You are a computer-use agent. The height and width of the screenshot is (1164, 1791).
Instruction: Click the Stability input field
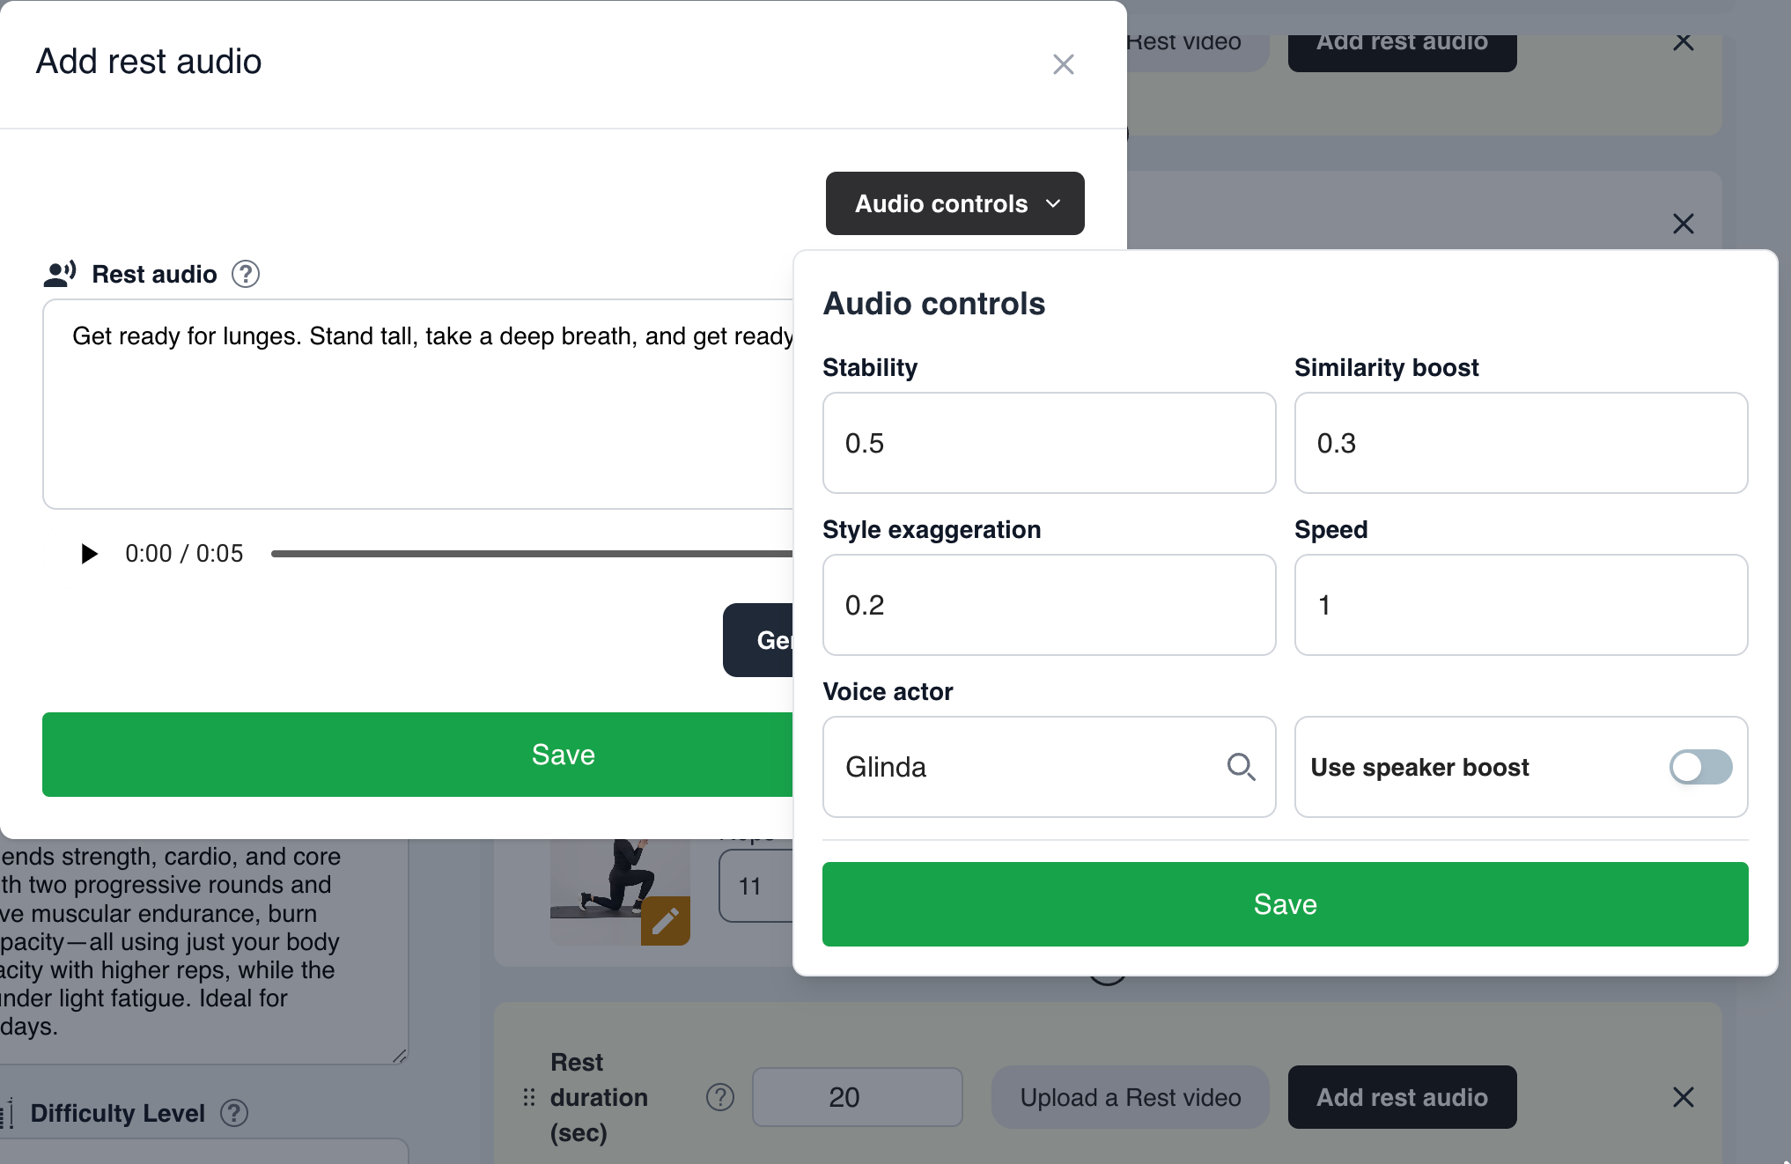1049,443
